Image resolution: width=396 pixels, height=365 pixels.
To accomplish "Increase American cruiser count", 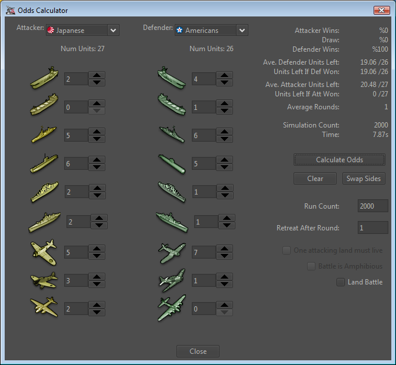I will (225, 188).
